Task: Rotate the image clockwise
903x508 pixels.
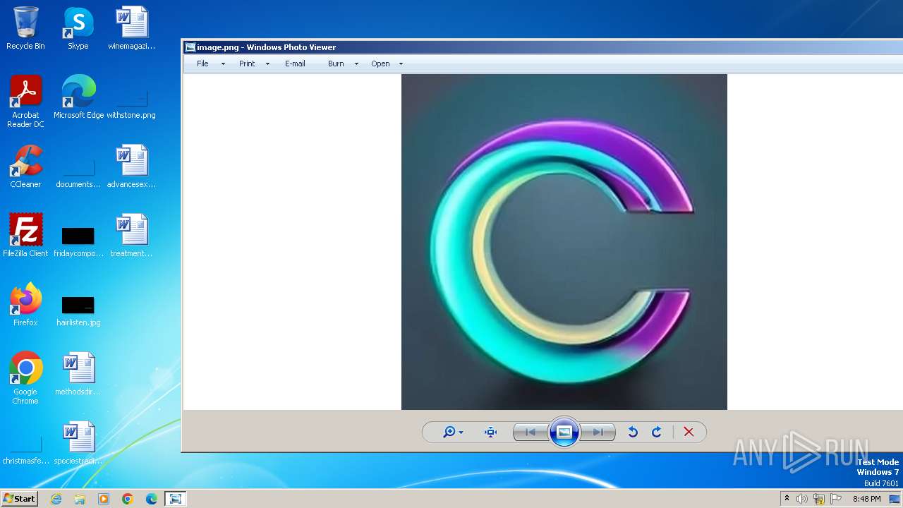Action: coord(657,433)
